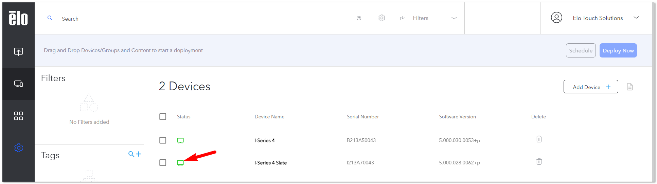This screenshot has width=657, height=184.
Task: Open the I-Series 4 Slate device name
Action: 271,163
